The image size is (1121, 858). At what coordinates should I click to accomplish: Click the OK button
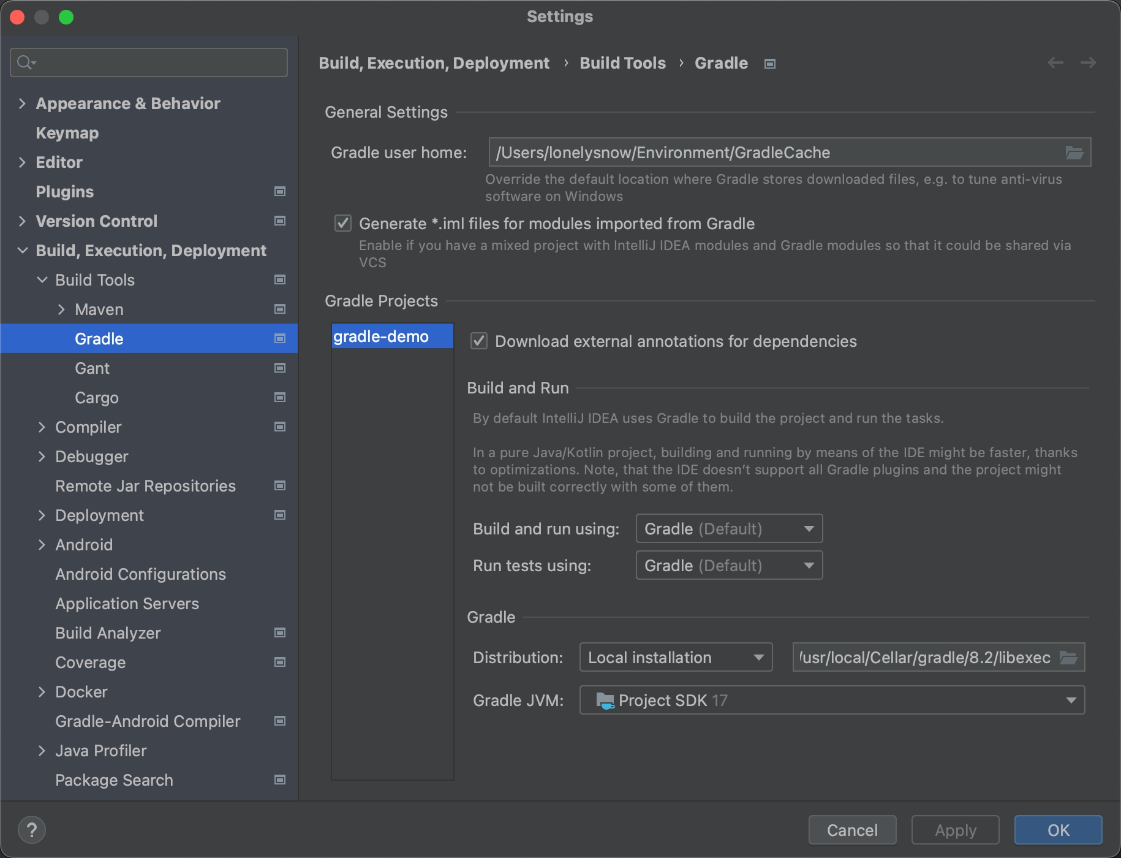(x=1058, y=830)
